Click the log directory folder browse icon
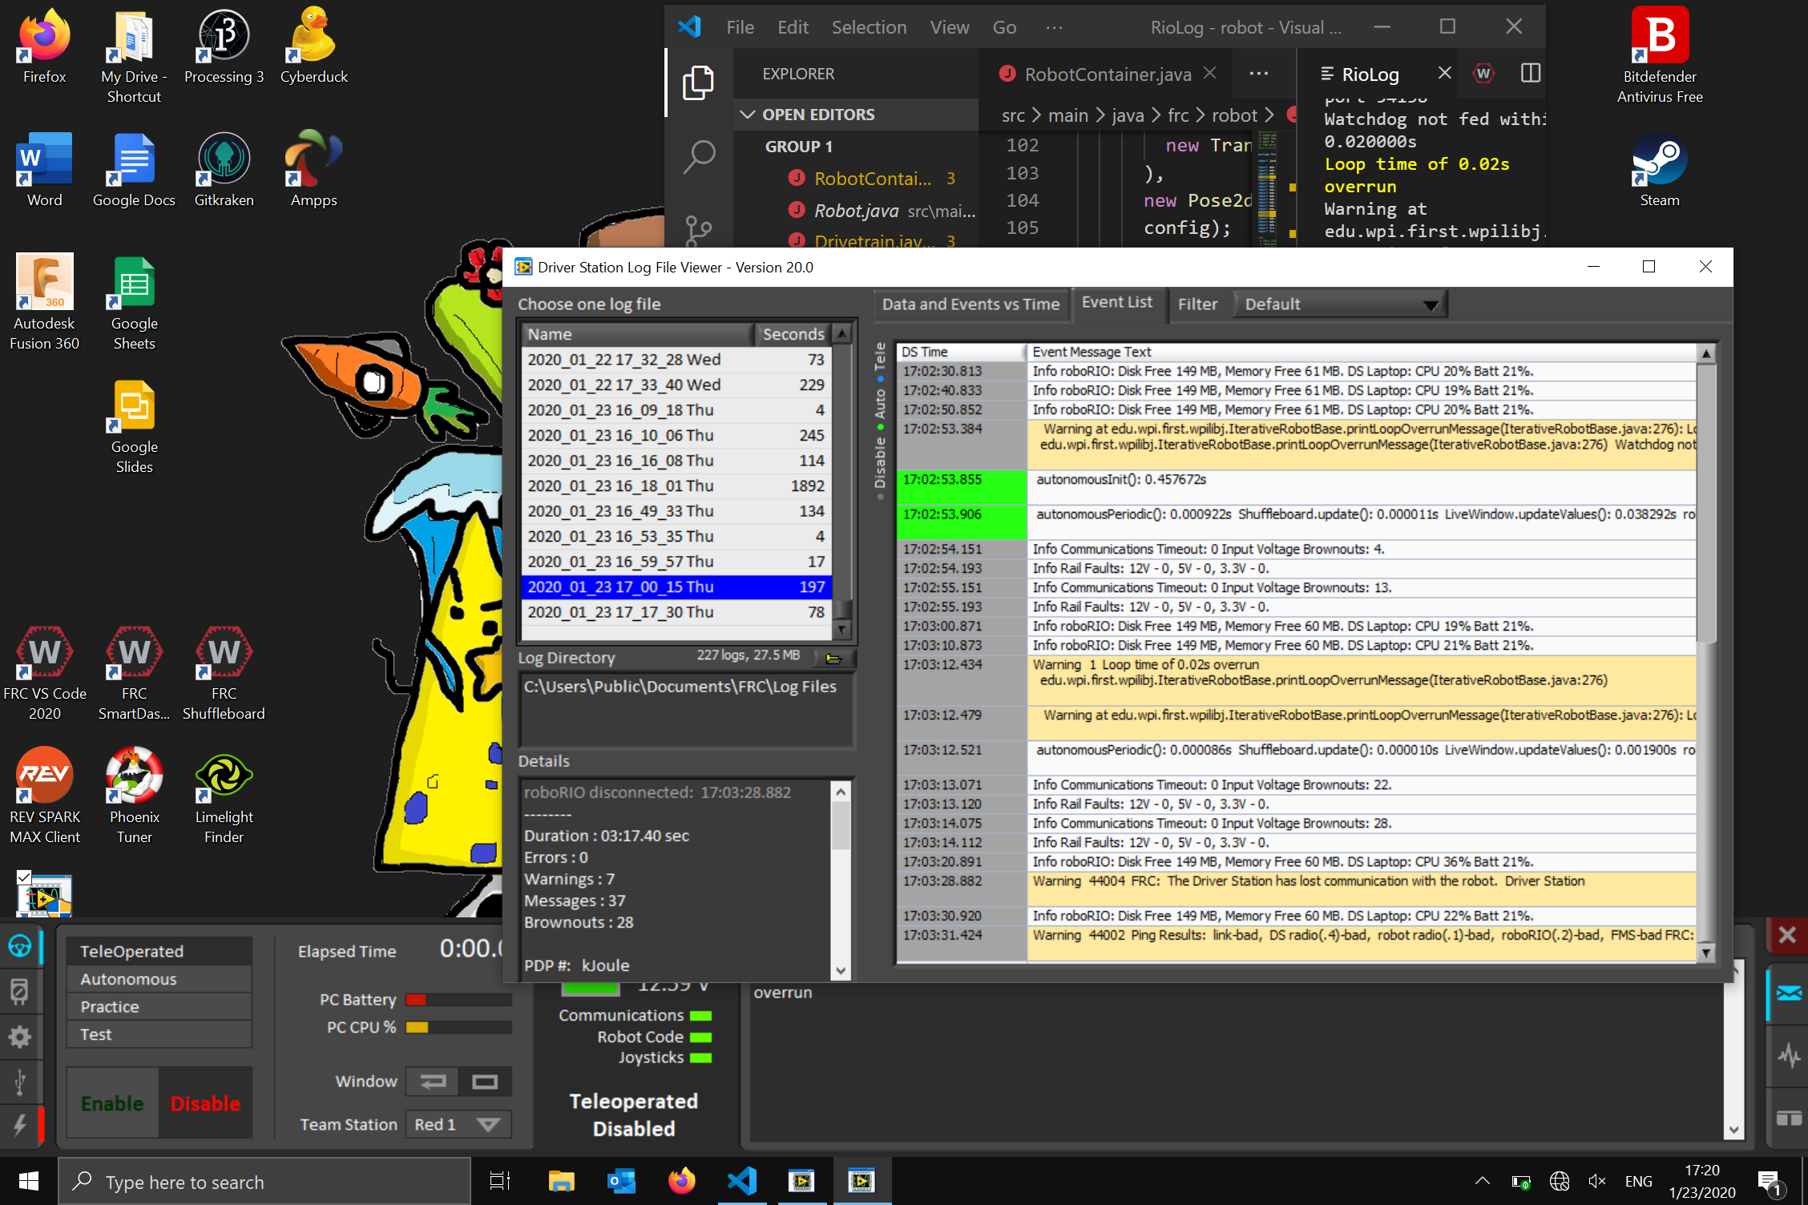Screen dimensions: 1808x1205 tap(833, 658)
